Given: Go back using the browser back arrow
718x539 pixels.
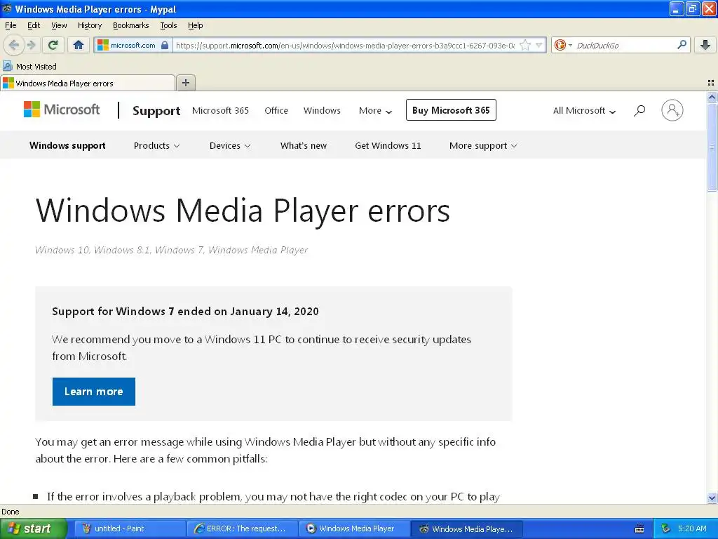Looking at the screenshot, I should click(13, 45).
